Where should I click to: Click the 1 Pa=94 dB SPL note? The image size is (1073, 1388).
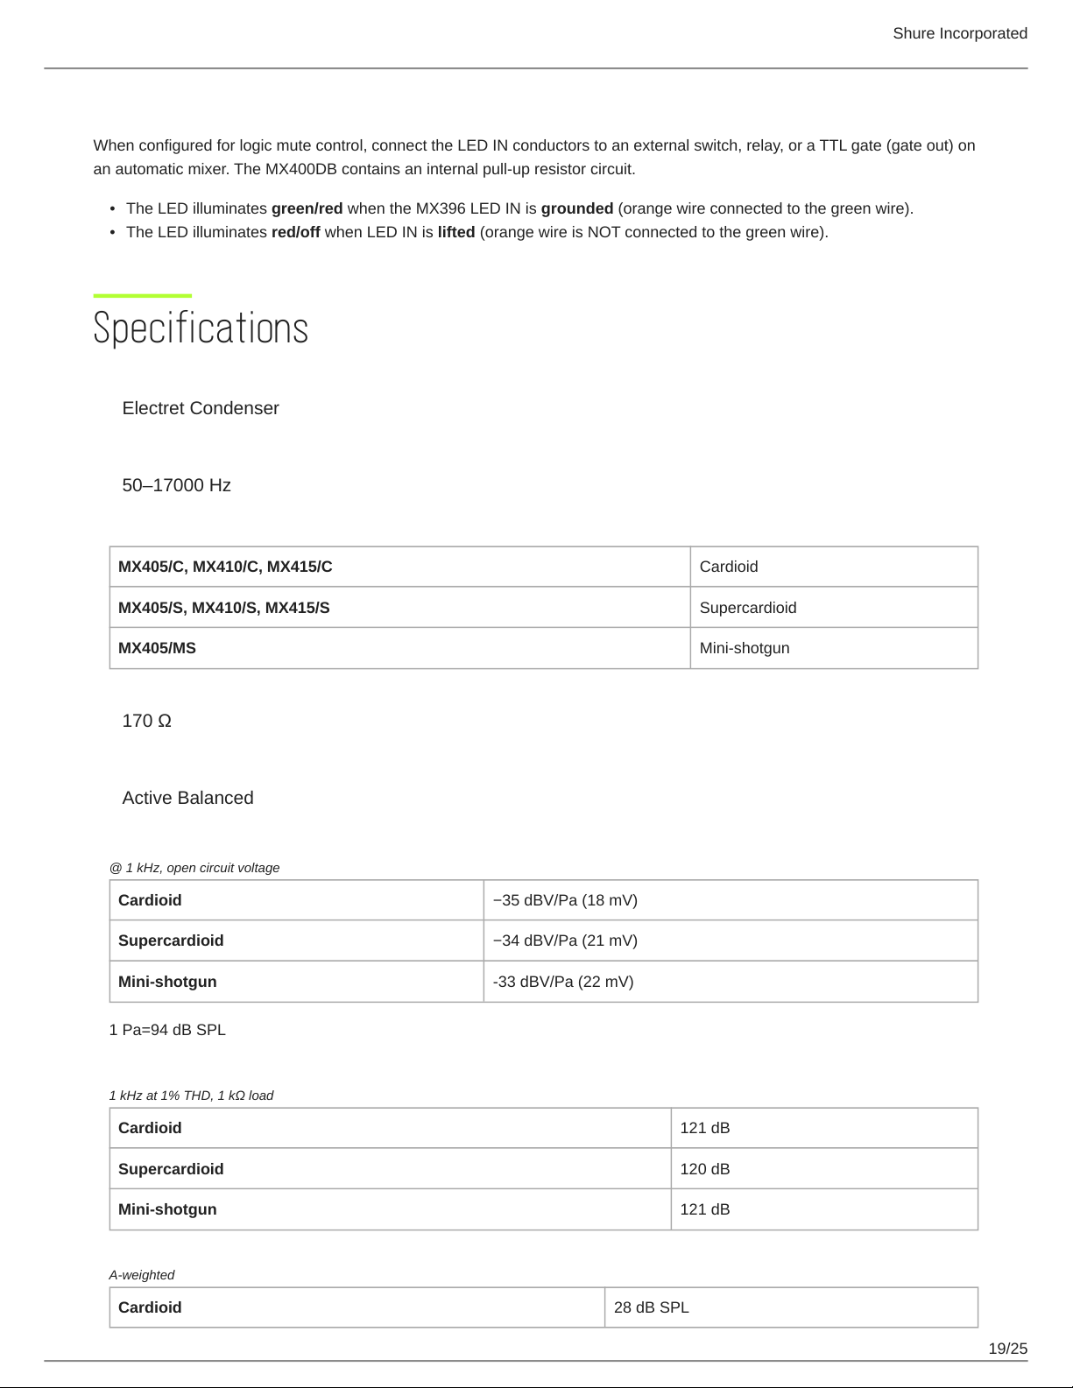tap(167, 1030)
